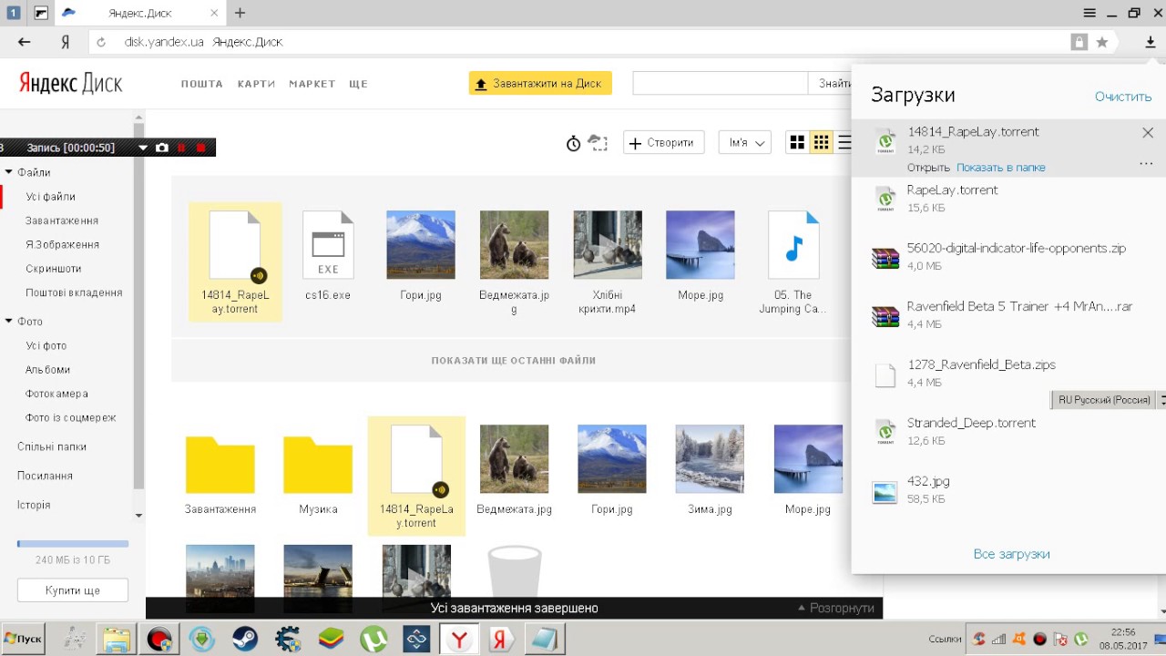
Task: Open the ЩЕ menu item
Action: click(358, 84)
